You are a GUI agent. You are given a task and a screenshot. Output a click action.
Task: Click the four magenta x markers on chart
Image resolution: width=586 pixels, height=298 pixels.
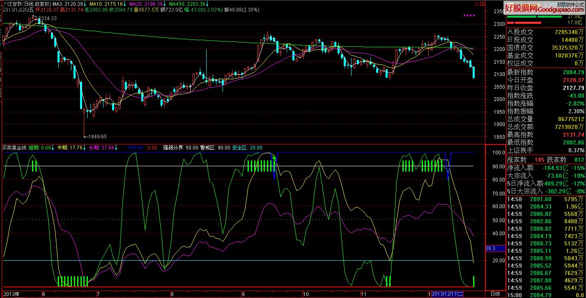click(x=469, y=15)
